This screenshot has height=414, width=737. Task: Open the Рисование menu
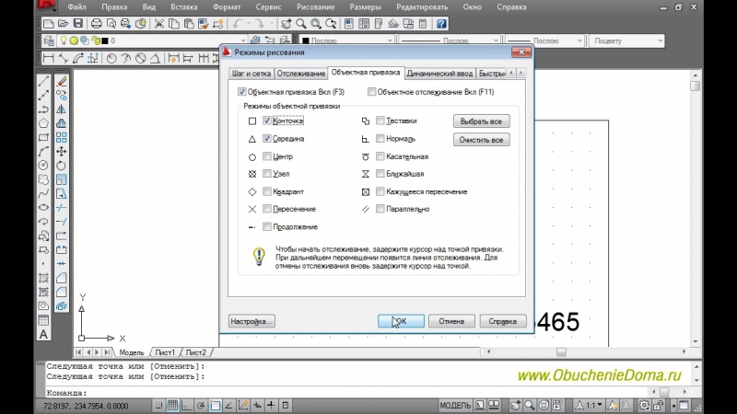[x=316, y=7]
